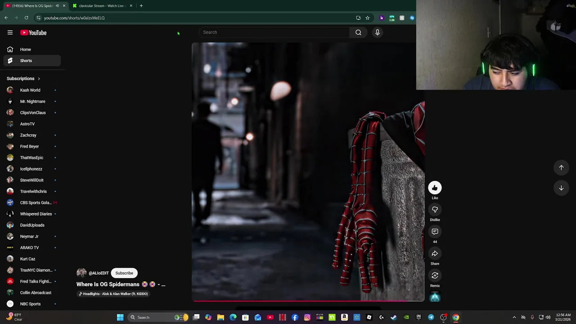Open Windows Start menu

[x=120, y=317]
